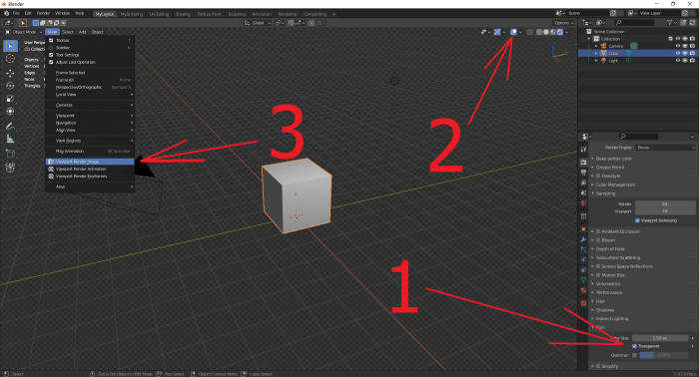This screenshot has width=699, height=377.
Task: Hide Camera in viewport with eye icon
Action: pyautogui.click(x=678, y=46)
